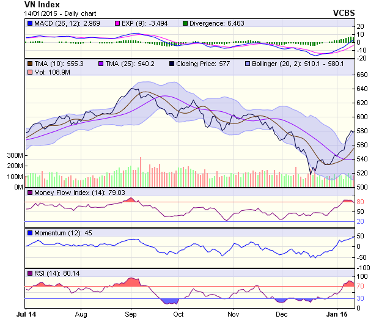Click the magenta EXP (9) legend swatch
The height and width of the screenshot is (327, 379).
click(118, 23)
